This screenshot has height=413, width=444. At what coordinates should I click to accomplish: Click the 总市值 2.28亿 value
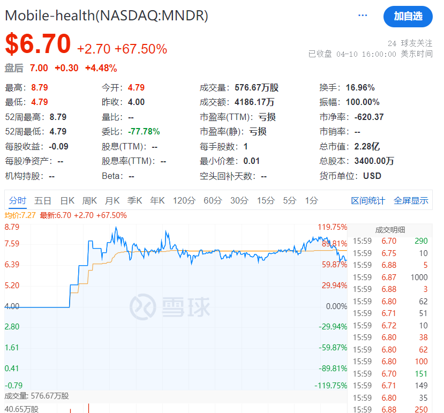[367, 146]
